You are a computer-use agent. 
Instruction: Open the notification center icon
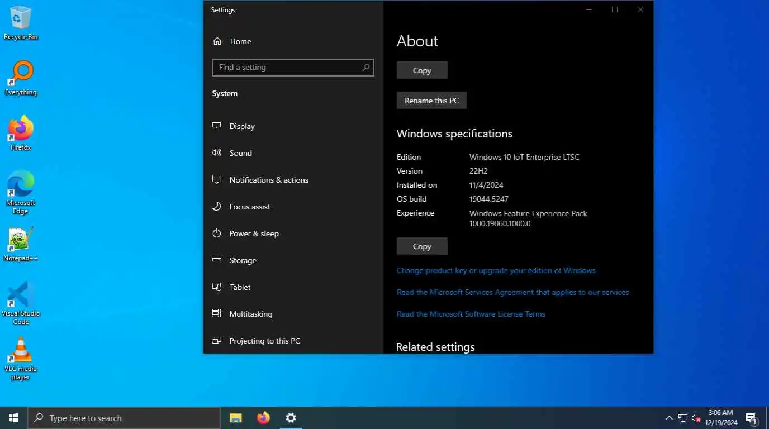click(752, 418)
